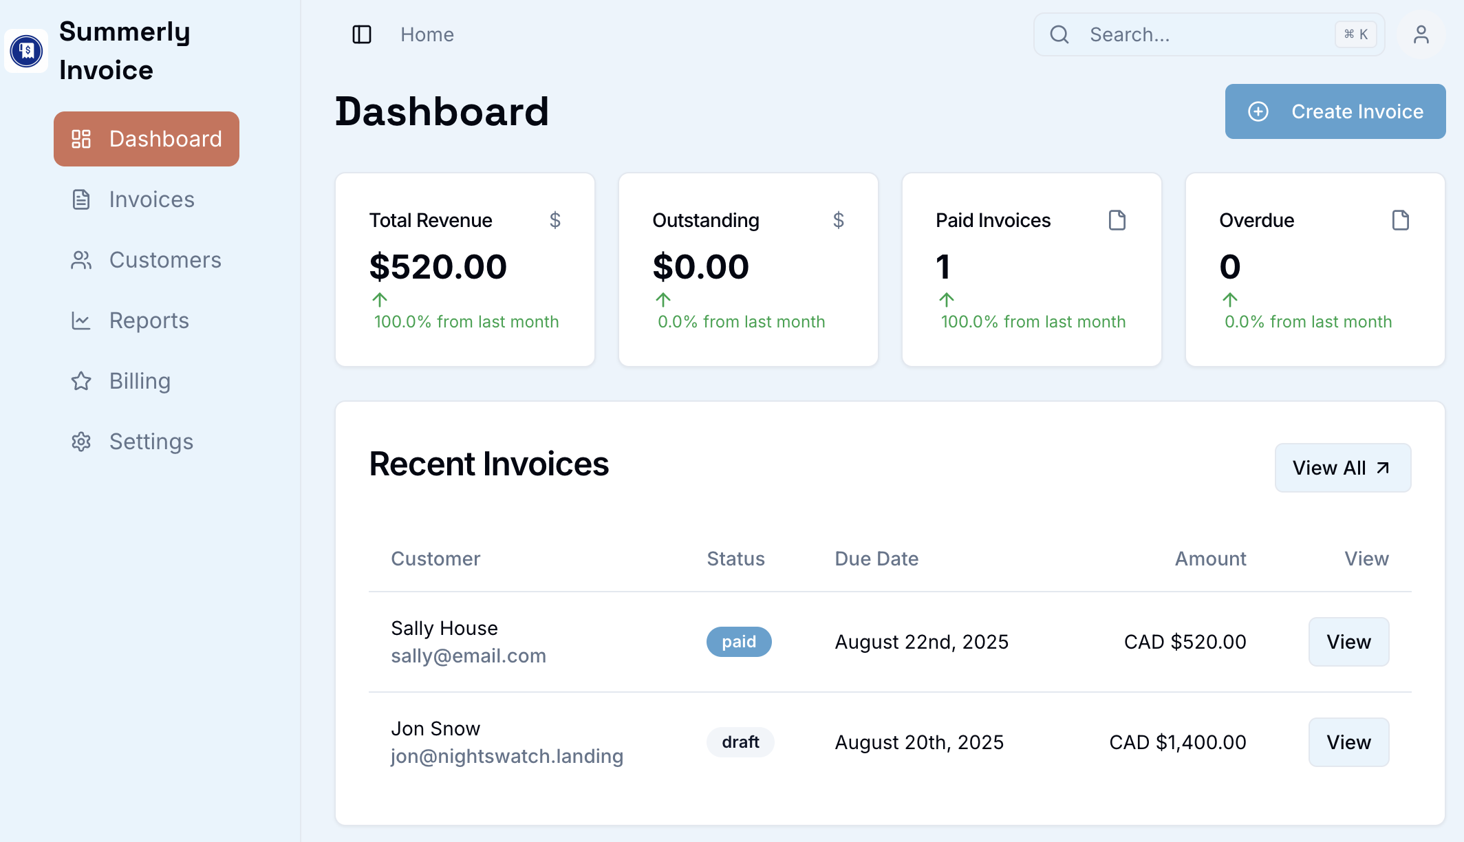Viewport: 1464px width, 842px height.
Task: Open the Home breadcrumb
Action: coord(427,34)
